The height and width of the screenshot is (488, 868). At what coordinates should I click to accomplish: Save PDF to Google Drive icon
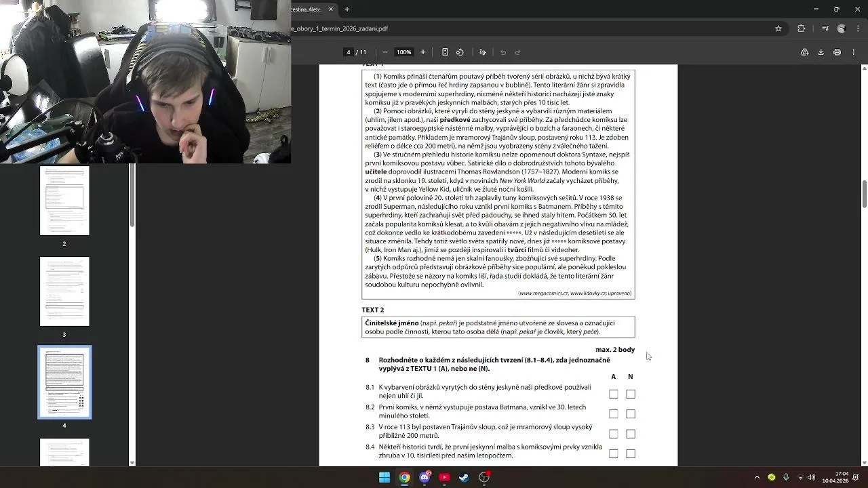(x=804, y=52)
